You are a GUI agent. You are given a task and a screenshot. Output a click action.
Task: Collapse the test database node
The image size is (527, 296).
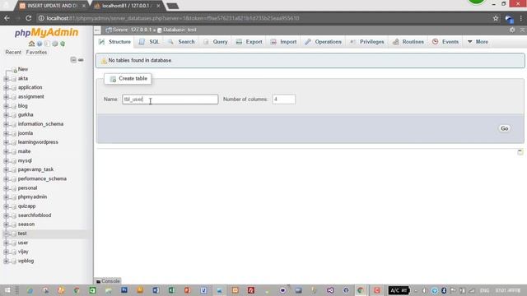click(6, 234)
